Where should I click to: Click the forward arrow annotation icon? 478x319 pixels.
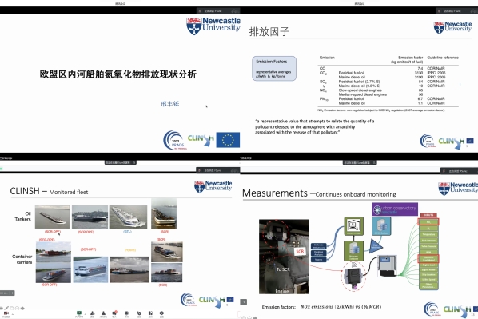click(22, 309)
